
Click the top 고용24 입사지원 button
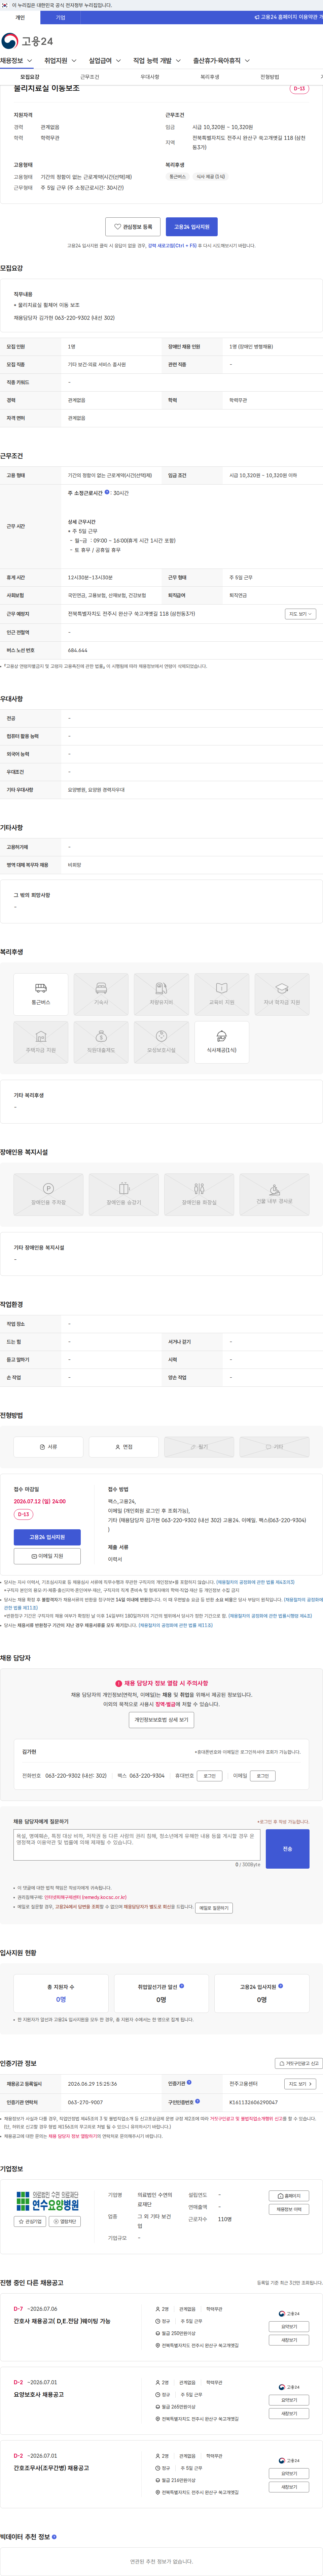pyautogui.click(x=191, y=227)
